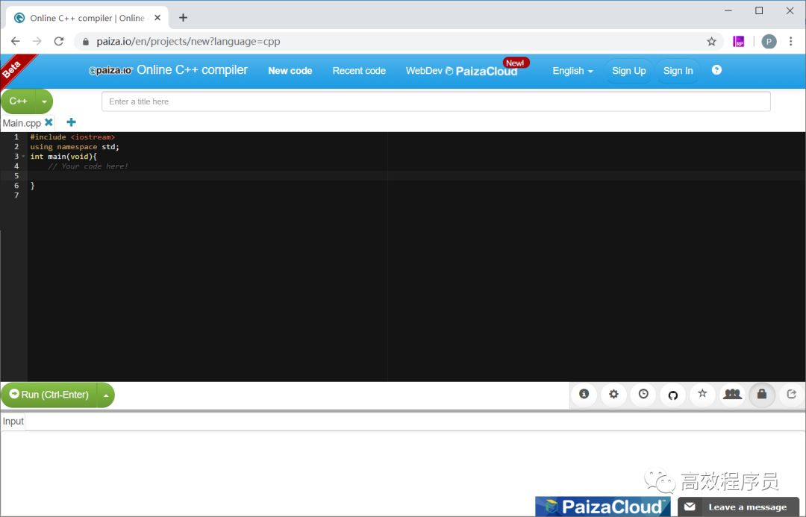The image size is (806, 517).
Task: Click the GitHub icon
Action: [673, 395]
